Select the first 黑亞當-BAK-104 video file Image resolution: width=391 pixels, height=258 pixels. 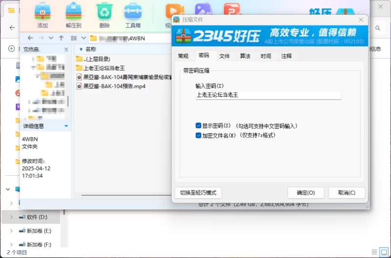(124, 77)
